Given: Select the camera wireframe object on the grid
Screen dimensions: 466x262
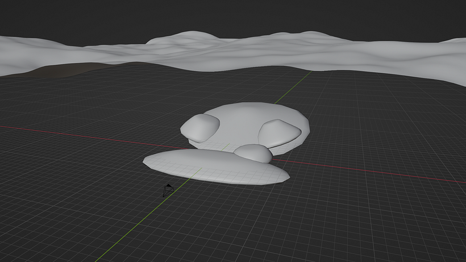Looking at the screenshot, I should point(168,190).
